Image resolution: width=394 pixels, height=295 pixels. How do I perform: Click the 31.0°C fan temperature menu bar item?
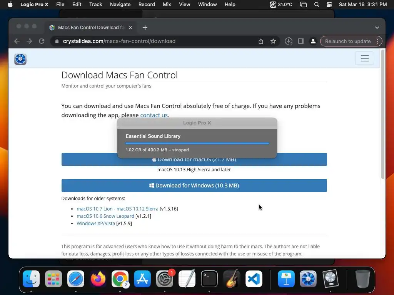click(x=281, y=5)
